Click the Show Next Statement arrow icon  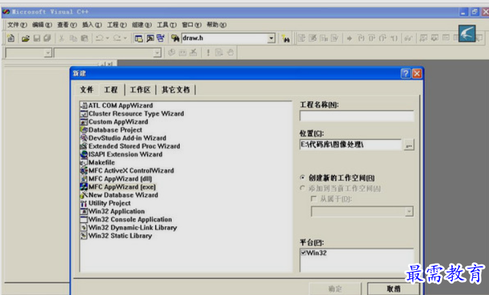coord(349,38)
